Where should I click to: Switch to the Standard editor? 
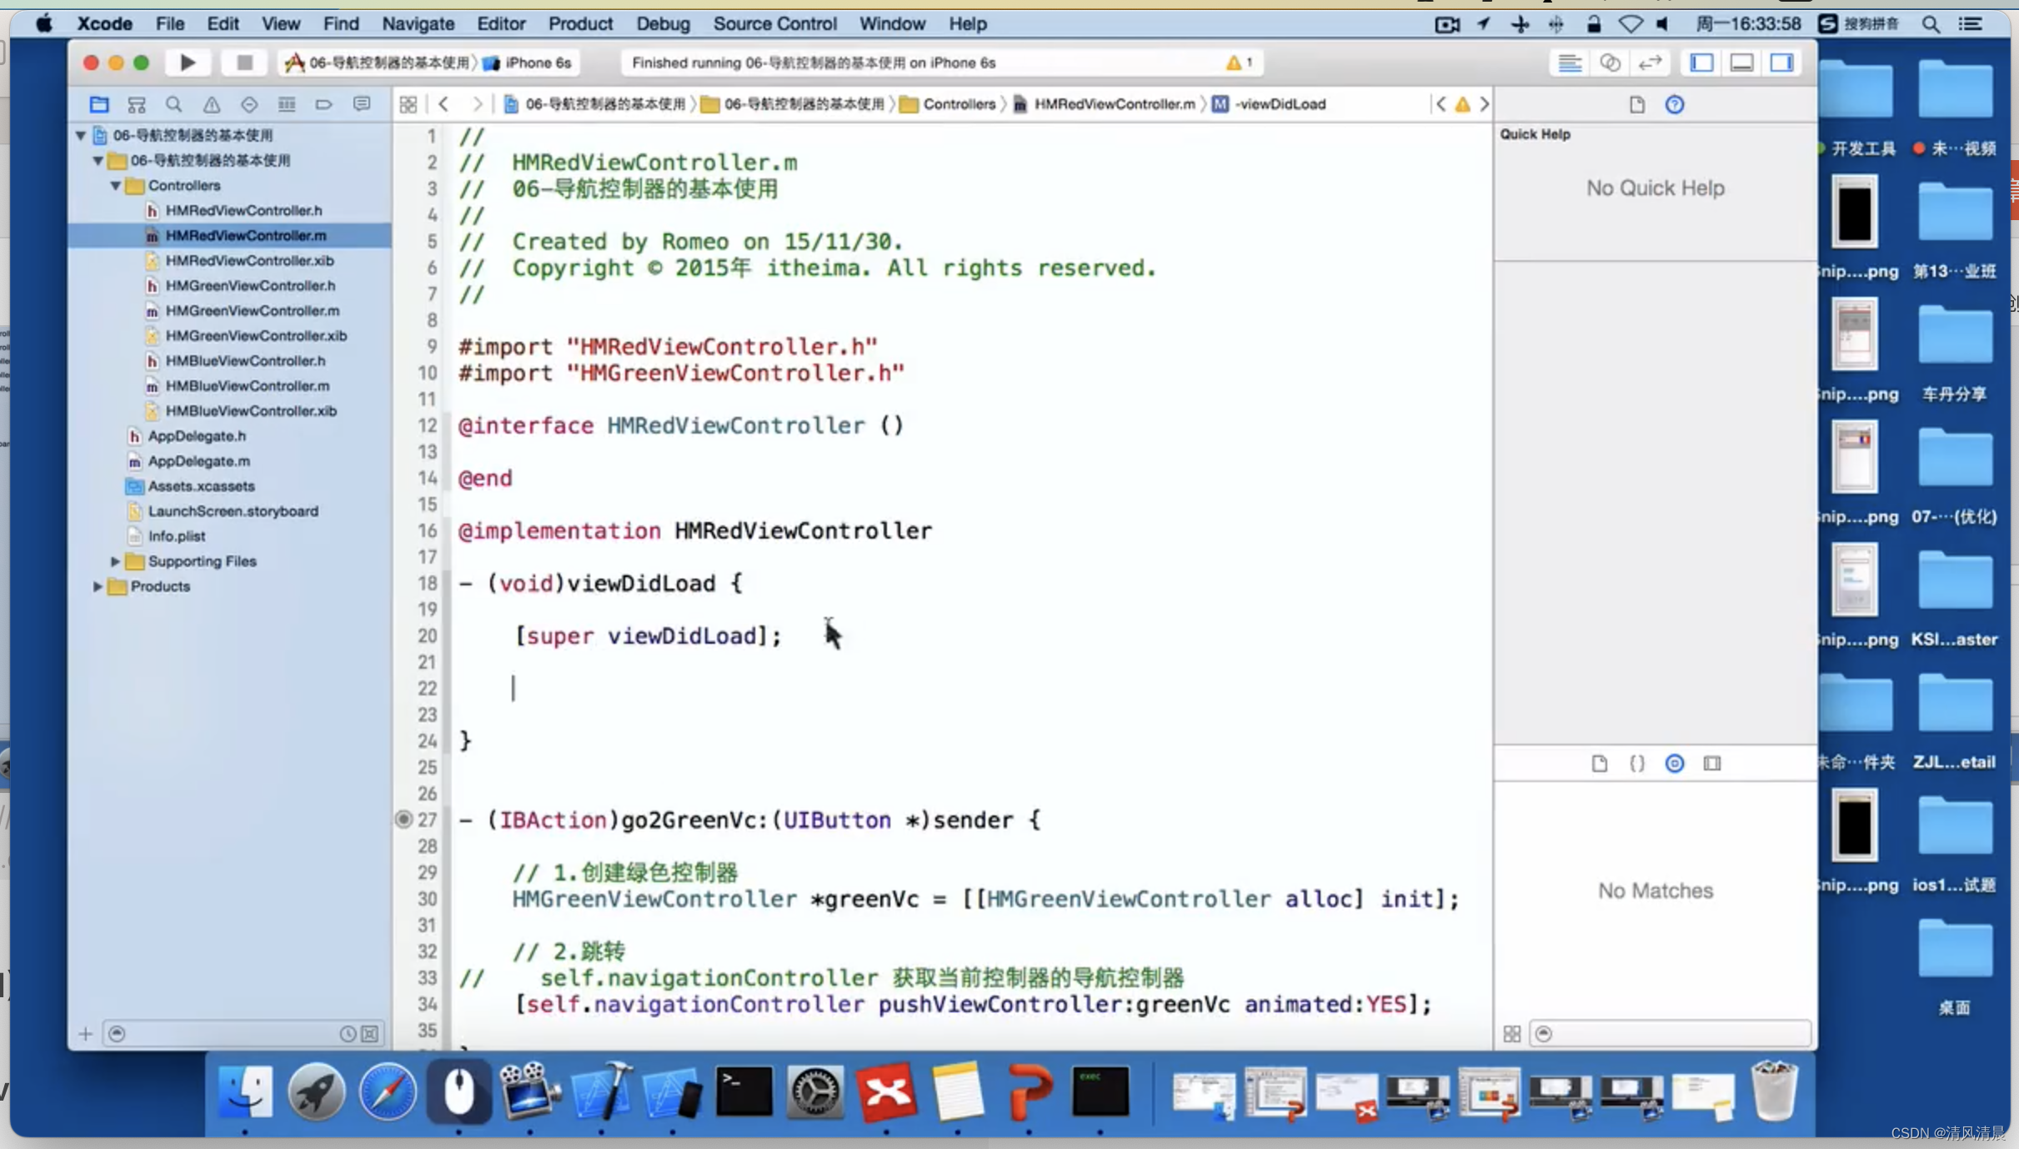point(1571,63)
